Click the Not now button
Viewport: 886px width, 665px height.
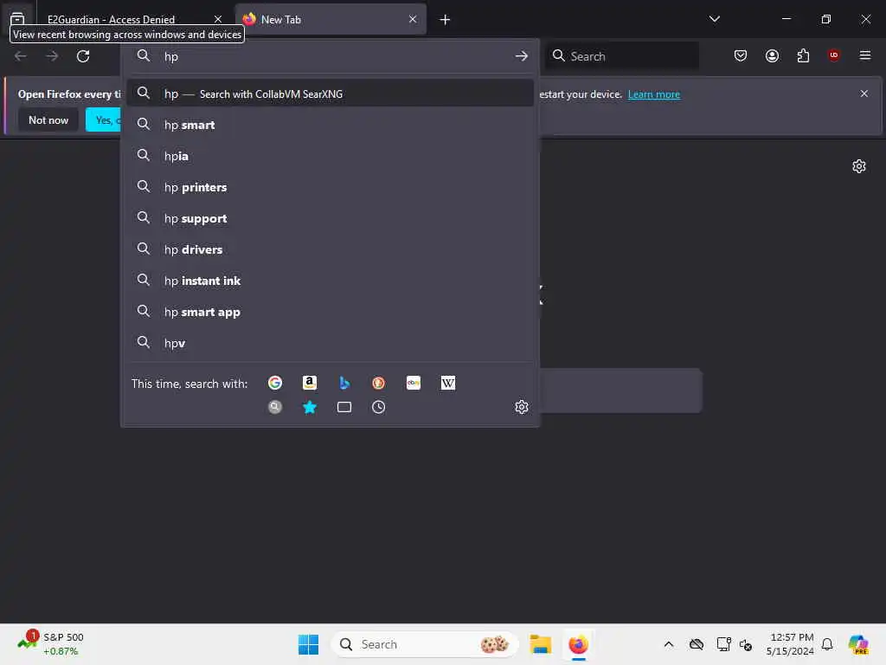[x=48, y=119]
